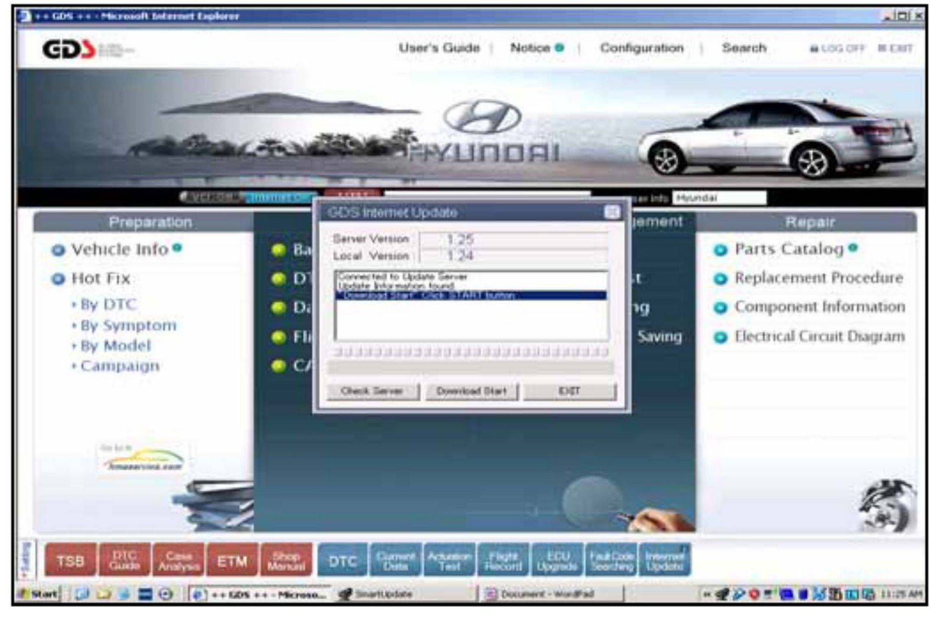Select the ETM toolbar icon
The width and height of the screenshot is (943, 624).
[x=231, y=560]
